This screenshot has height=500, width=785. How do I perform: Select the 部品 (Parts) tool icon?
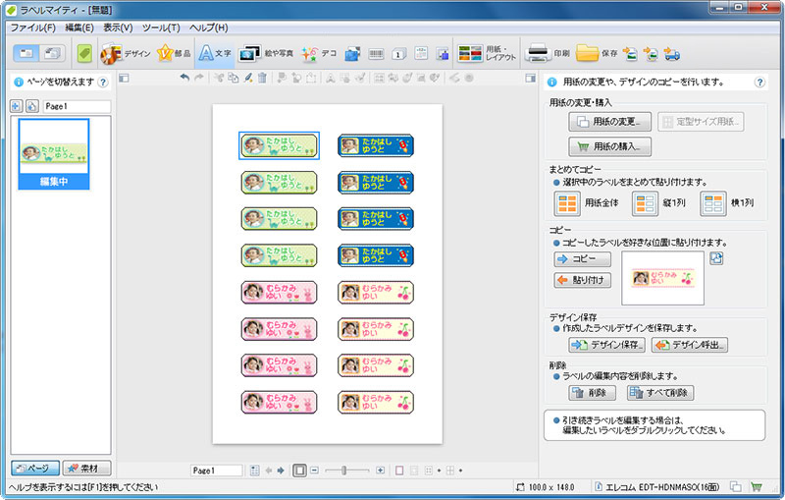pos(166,53)
